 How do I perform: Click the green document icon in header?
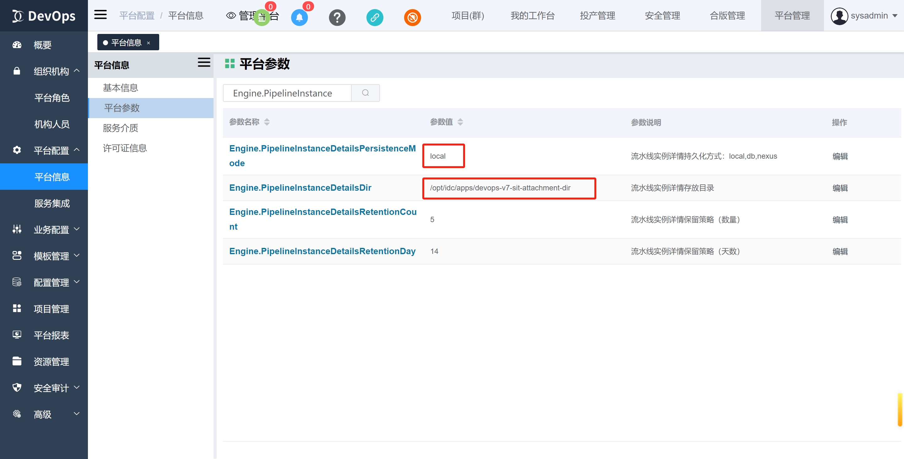[x=262, y=17]
